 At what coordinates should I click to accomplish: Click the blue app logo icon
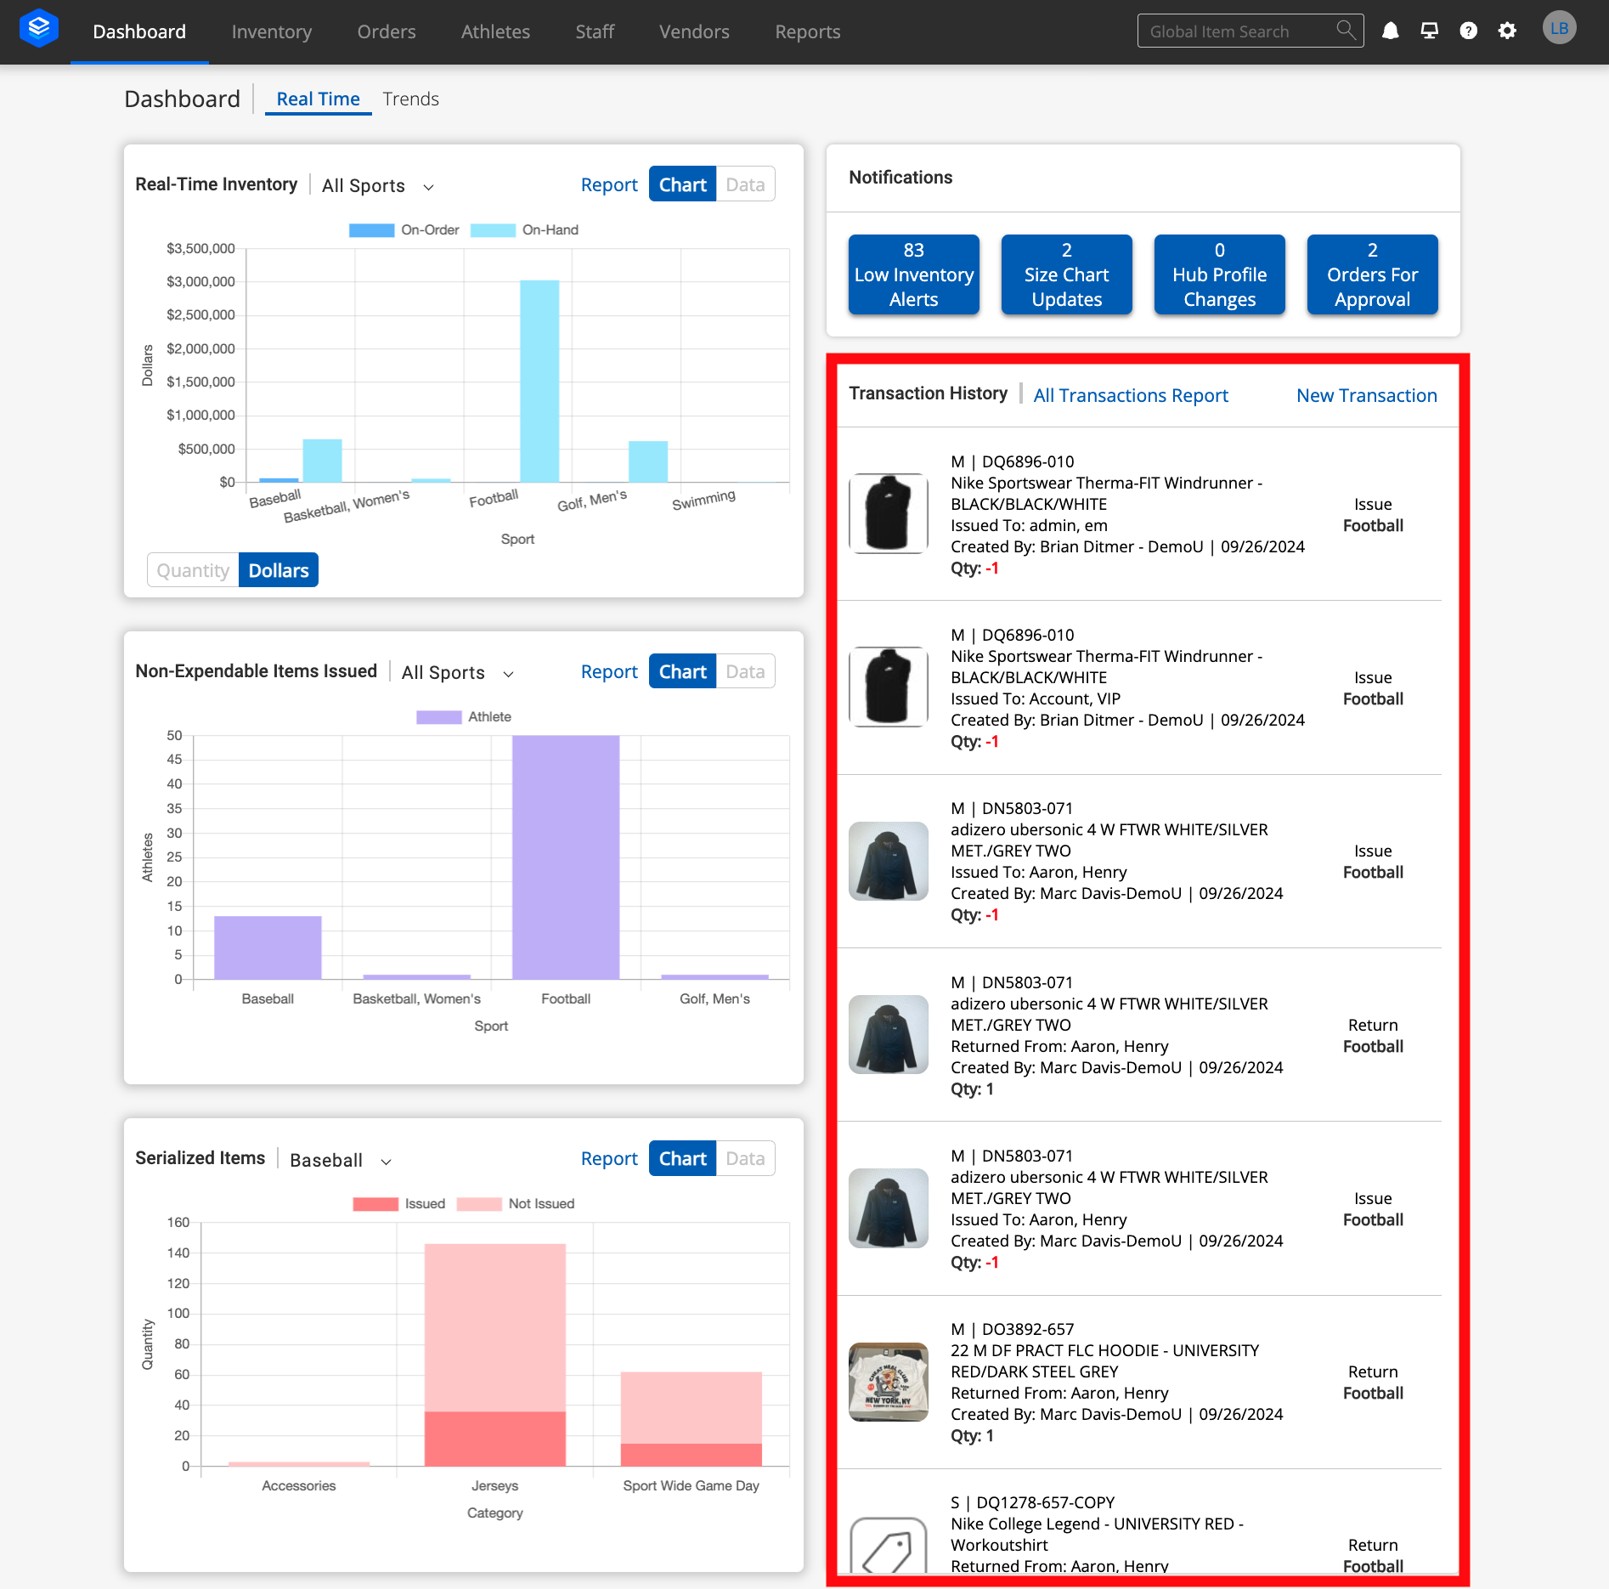click(x=39, y=29)
